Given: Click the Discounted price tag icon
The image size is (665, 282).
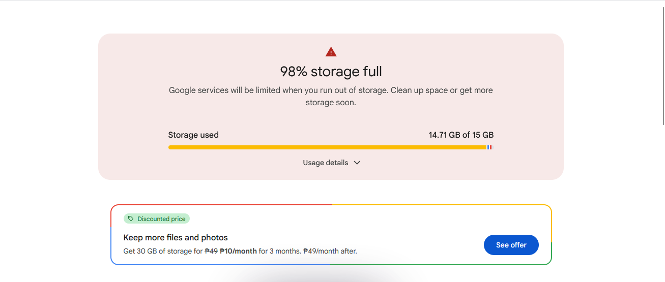Looking at the screenshot, I should 131,219.
